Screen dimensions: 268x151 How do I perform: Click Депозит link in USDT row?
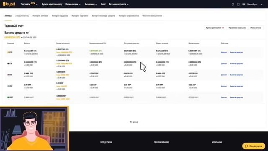pyautogui.click(x=224, y=97)
